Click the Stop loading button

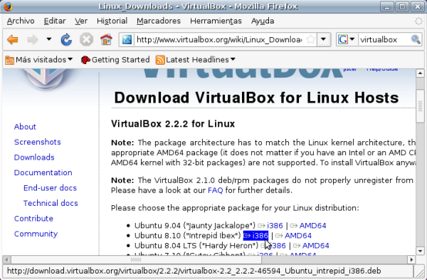coord(86,40)
